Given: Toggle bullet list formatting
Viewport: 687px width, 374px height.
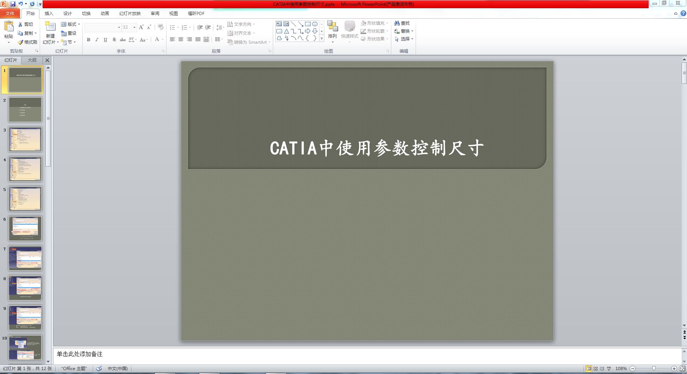Looking at the screenshot, I should [172, 27].
